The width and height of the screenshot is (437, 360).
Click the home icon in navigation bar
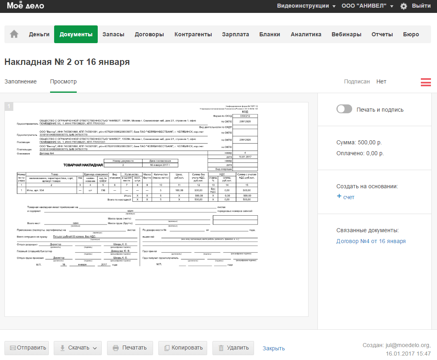tap(14, 34)
